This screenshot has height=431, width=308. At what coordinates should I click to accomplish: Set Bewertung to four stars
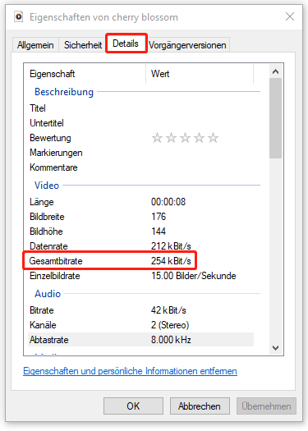pos(199,138)
